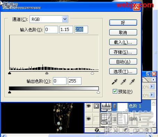
Task: Expand the opacity percentage arrow
Action: [x=152, y=87]
